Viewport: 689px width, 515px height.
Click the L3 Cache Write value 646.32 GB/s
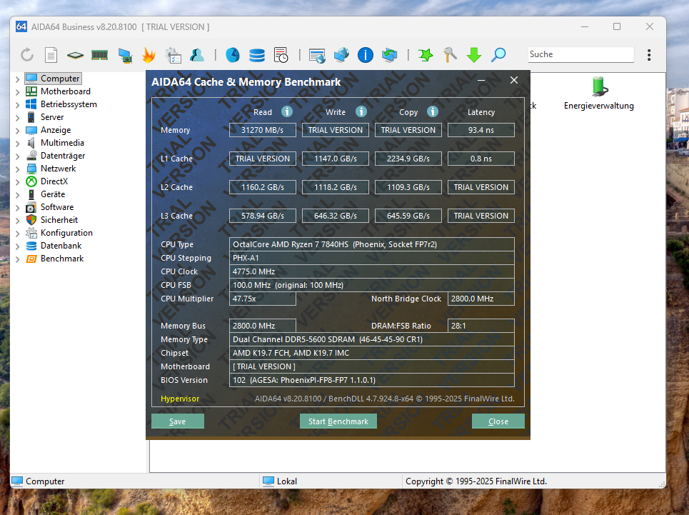[336, 216]
